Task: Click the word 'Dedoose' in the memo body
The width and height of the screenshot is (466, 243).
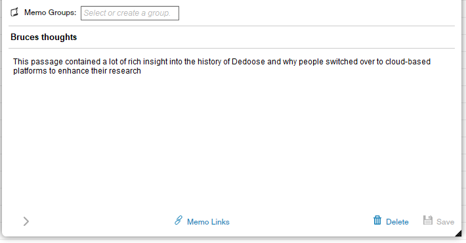Action: click(248, 62)
